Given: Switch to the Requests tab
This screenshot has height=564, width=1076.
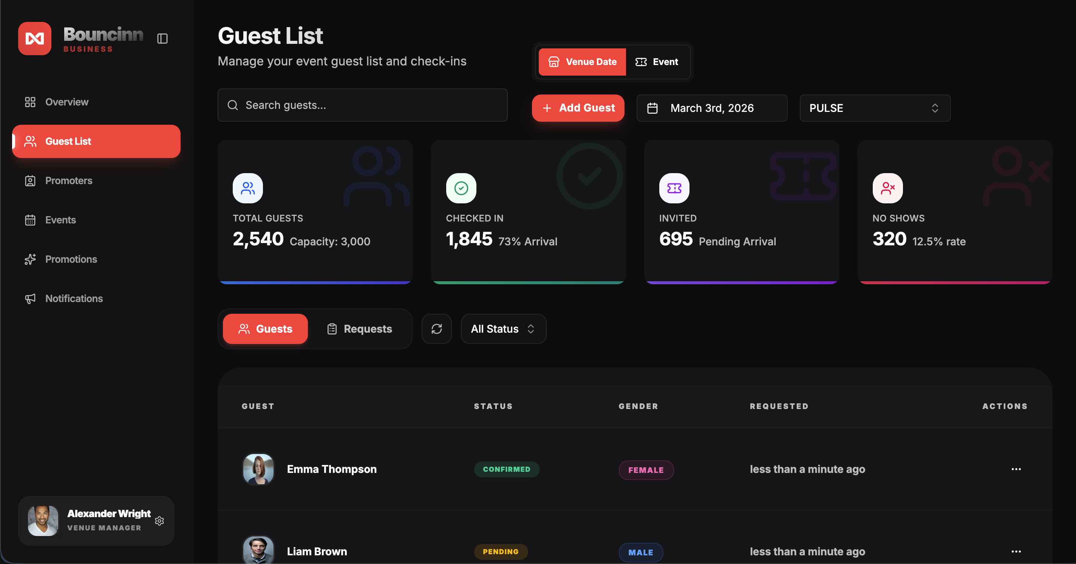Looking at the screenshot, I should (360, 329).
